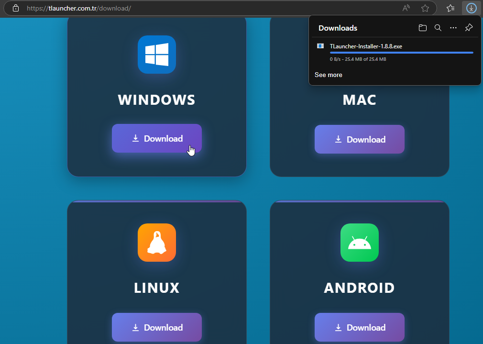Open the Favorites list icon
Image resolution: width=483 pixels, height=344 pixels.
click(x=450, y=8)
